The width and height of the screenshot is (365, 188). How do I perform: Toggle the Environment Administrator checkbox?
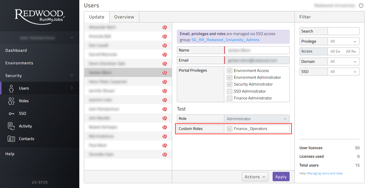(230, 78)
